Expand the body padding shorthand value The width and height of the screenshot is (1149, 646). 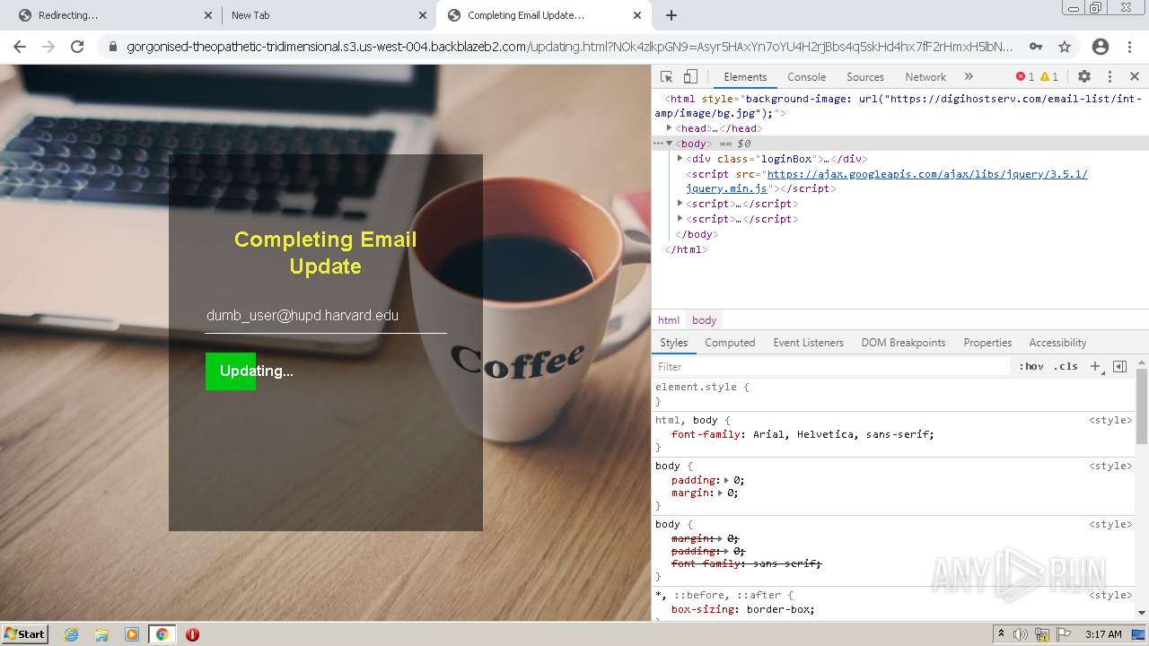726,480
